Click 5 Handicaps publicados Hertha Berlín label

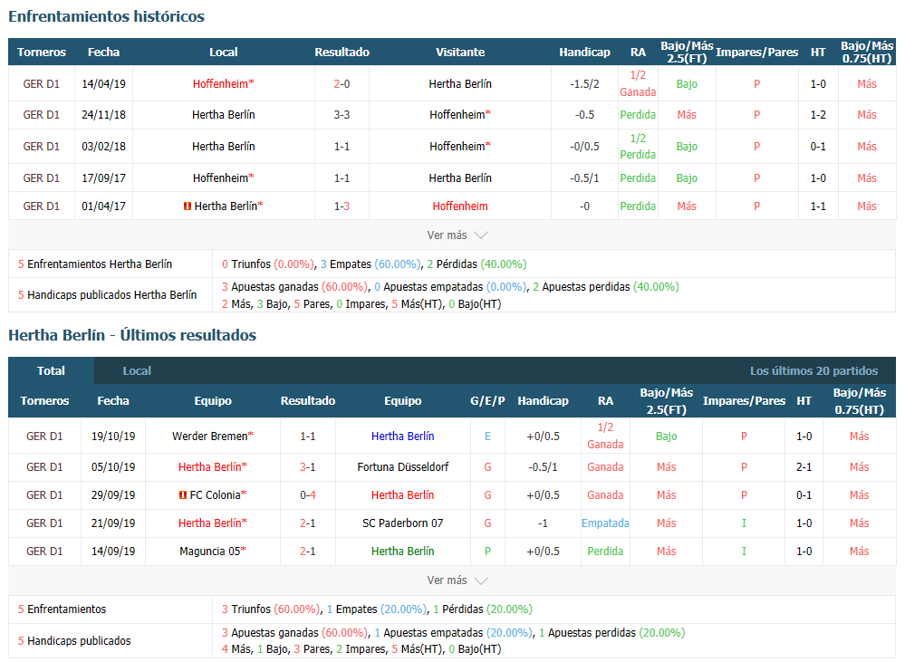(x=107, y=295)
